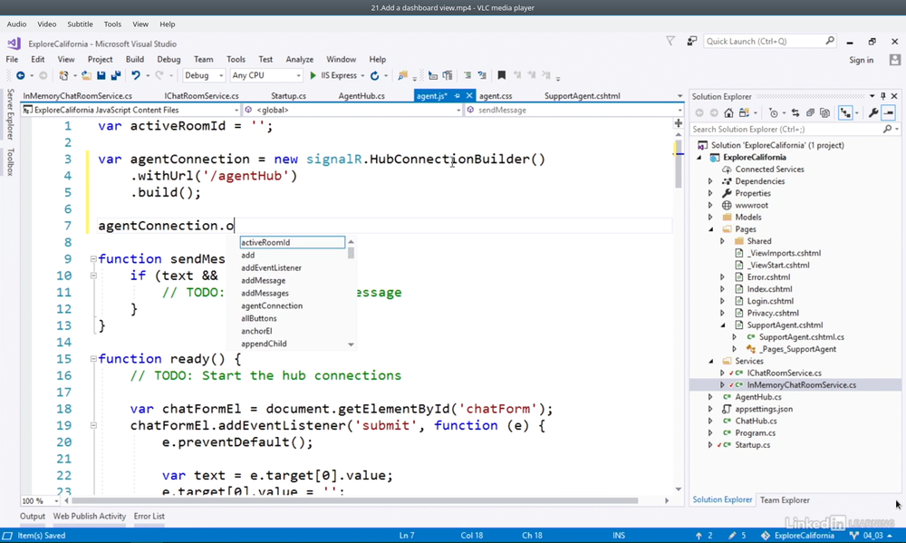
Task: Click the editor horizontal scrollbar thumb
Action: pyautogui.click(x=353, y=500)
